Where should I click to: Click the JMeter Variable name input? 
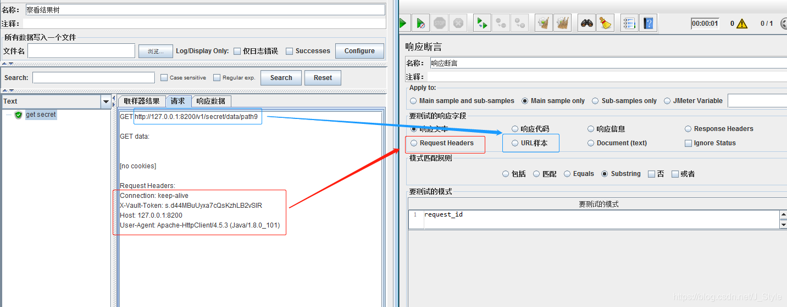757,101
